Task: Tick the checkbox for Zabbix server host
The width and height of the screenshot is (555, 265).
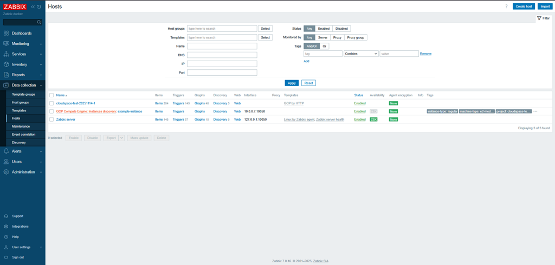Action: 51,120
